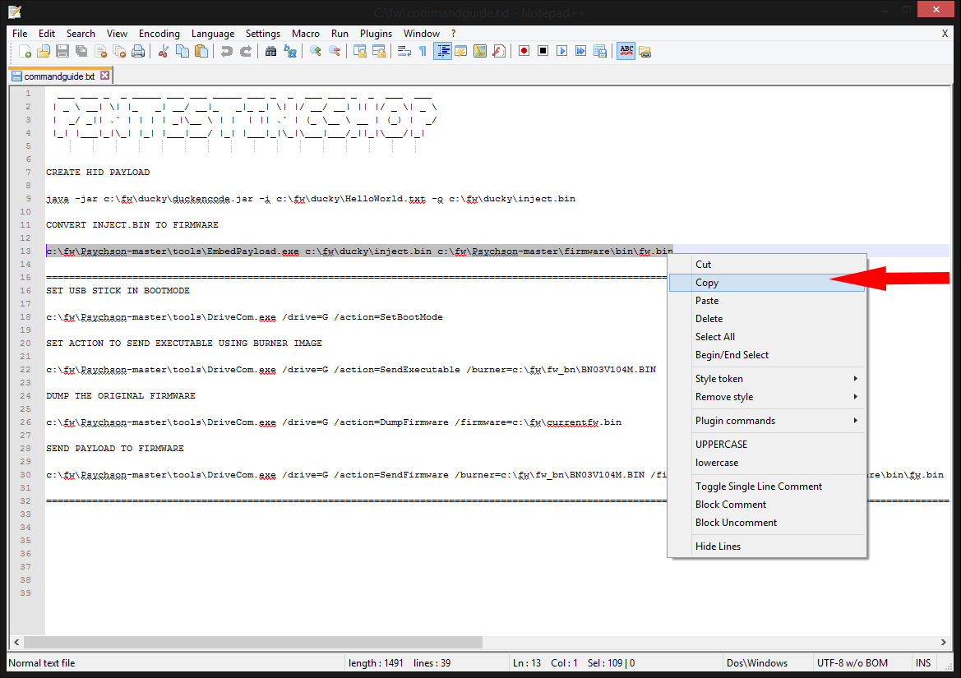Stop macro recording with square icon
Image resolution: width=961 pixels, height=678 pixels.
[x=543, y=51]
